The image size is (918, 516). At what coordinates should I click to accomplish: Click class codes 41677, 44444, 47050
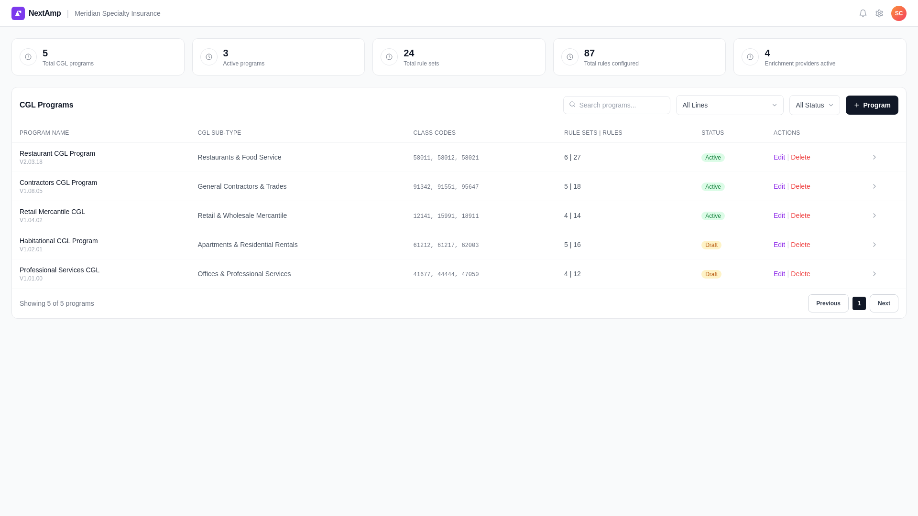click(x=446, y=274)
